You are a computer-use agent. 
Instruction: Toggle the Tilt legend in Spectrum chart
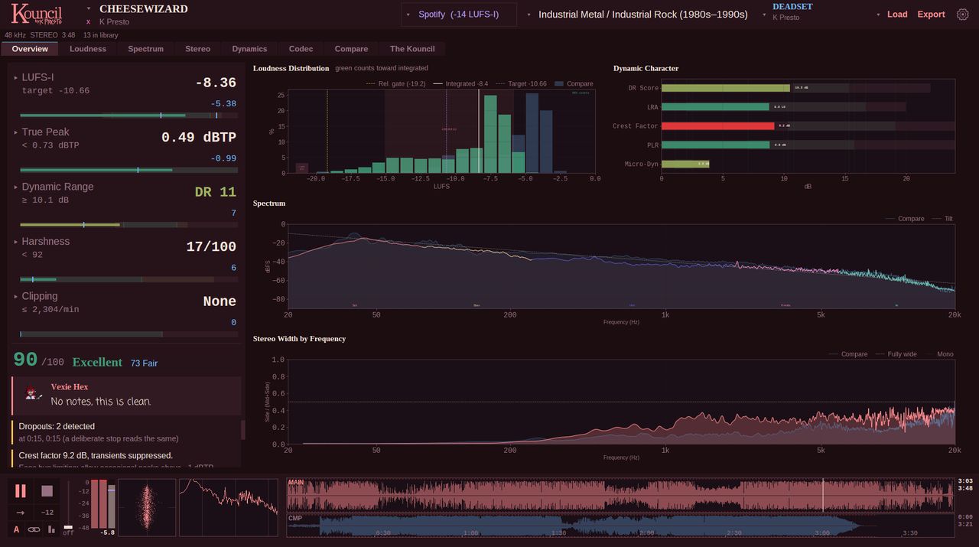tap(942, 219)
